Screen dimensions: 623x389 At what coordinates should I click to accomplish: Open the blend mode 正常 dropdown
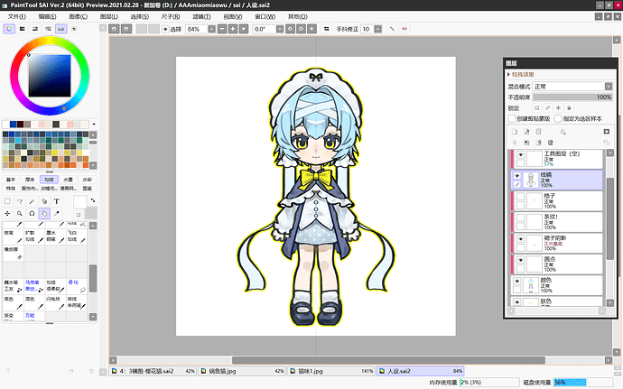pos(609,87)
